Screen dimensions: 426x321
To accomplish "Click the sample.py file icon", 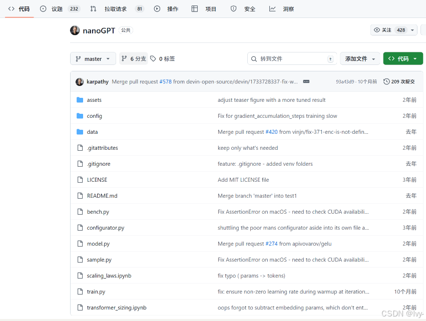I will [80, 260].
